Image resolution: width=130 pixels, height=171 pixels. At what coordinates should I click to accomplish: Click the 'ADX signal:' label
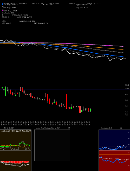6,23
